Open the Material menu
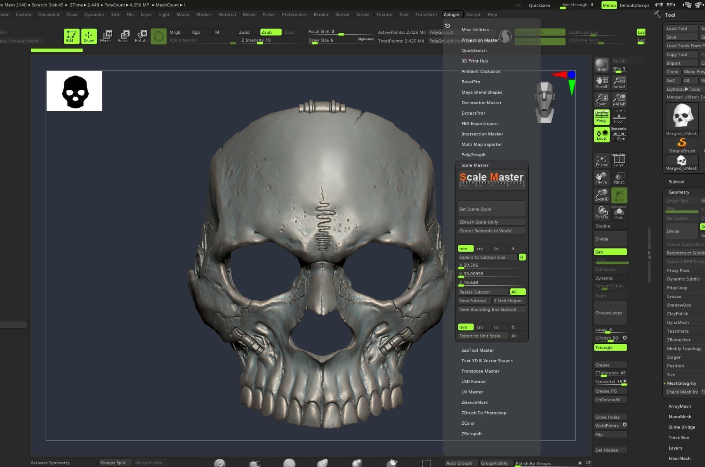The image size is (705, 467). 227,14
